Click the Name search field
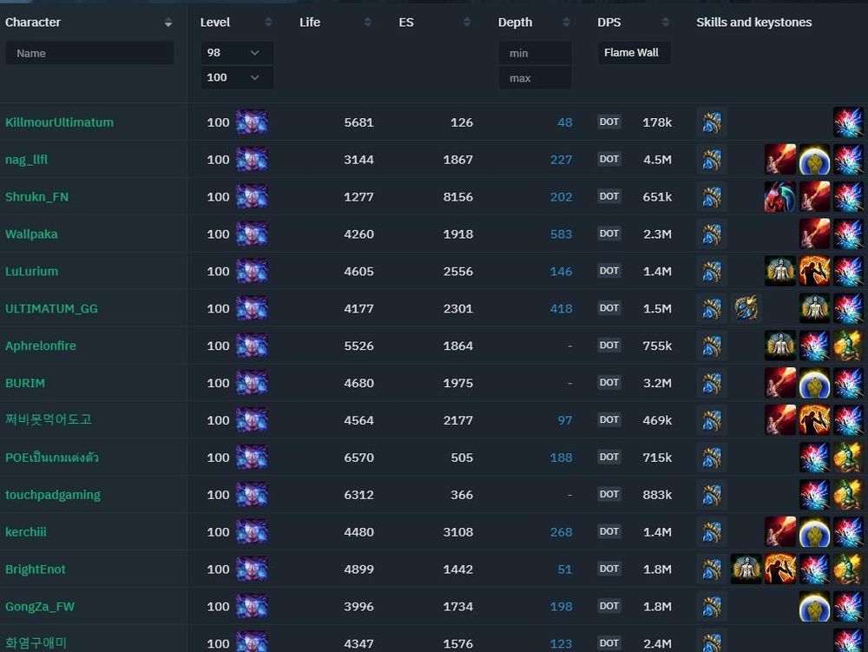Viewport: 868px width, 652px height. [89, 53]
